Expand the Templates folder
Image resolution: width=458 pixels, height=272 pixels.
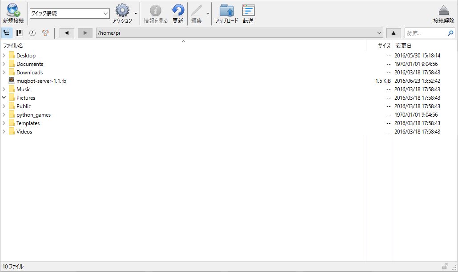4,123
